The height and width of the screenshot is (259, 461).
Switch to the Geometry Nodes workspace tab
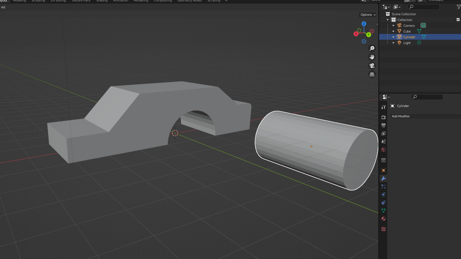190,1
